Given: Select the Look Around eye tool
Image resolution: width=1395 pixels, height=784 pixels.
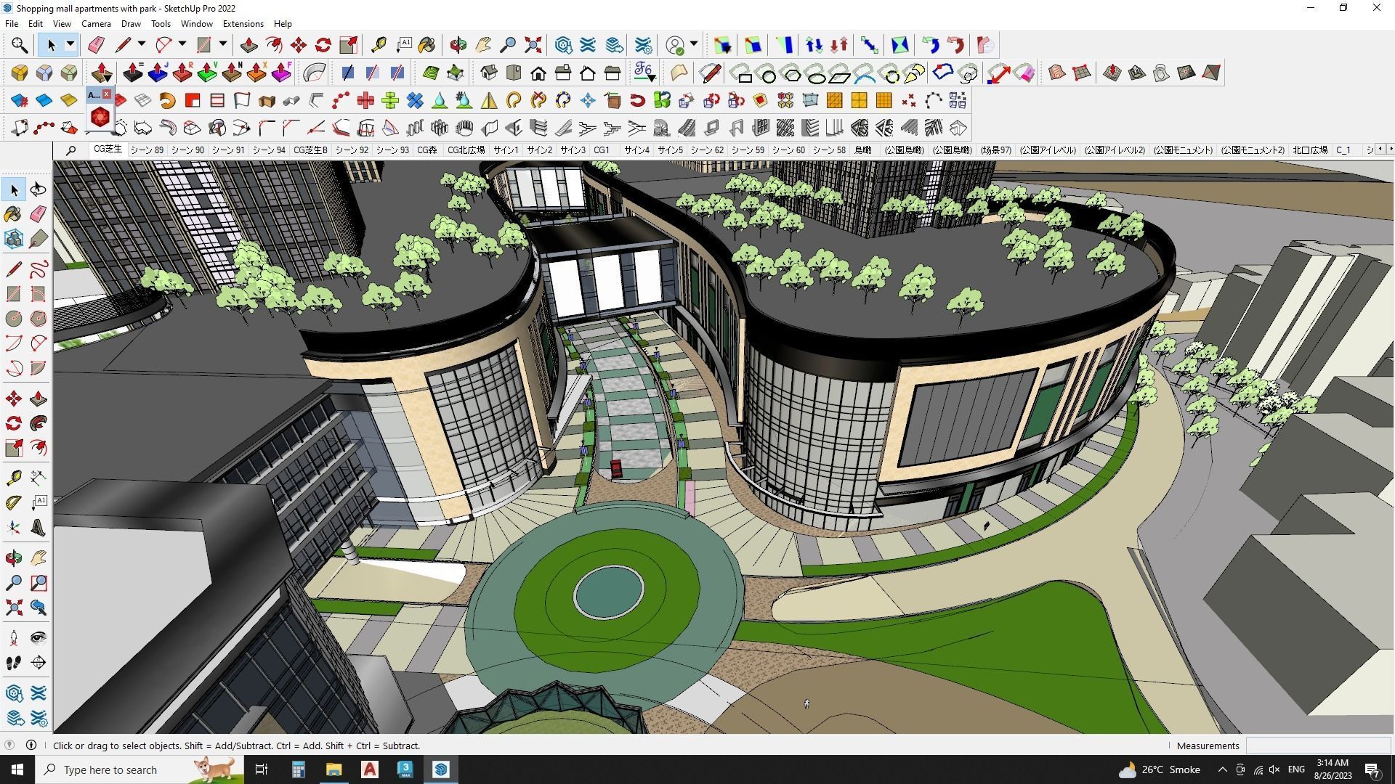Looking at the screenshot, I should 39,638.
